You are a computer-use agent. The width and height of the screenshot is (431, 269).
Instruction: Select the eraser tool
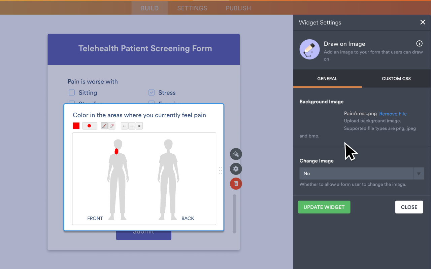pos(112,126)
